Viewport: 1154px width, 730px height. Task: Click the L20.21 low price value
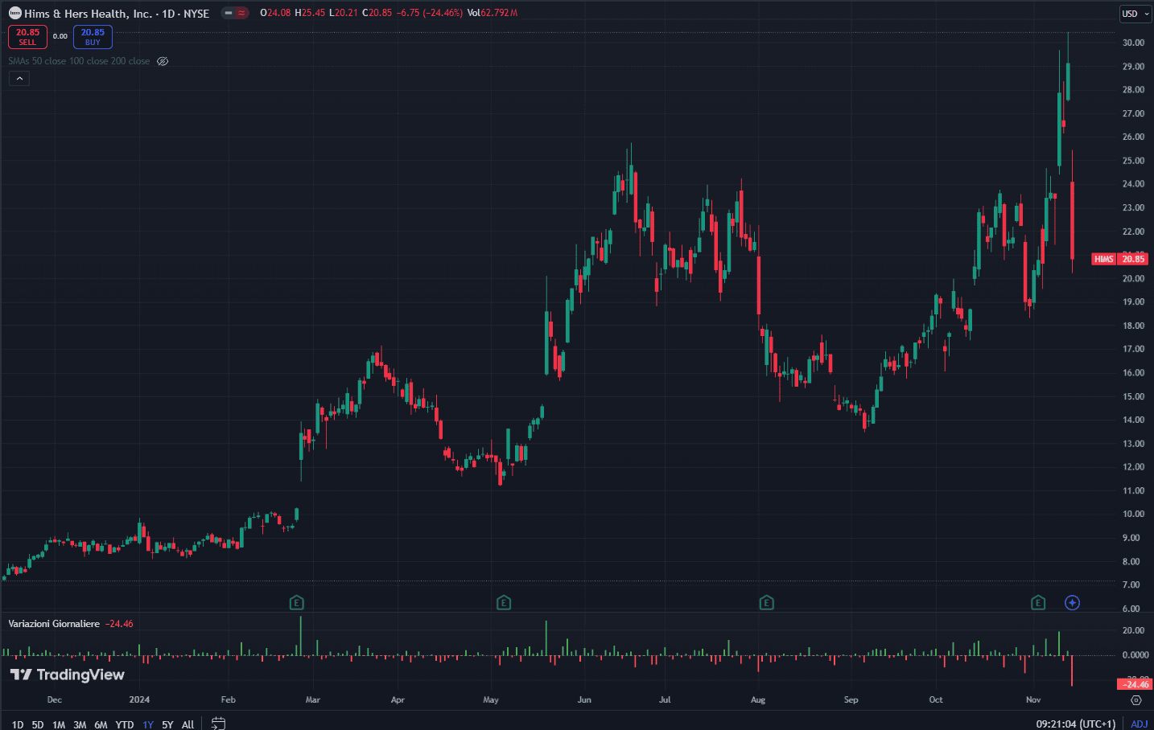[344, 13]
